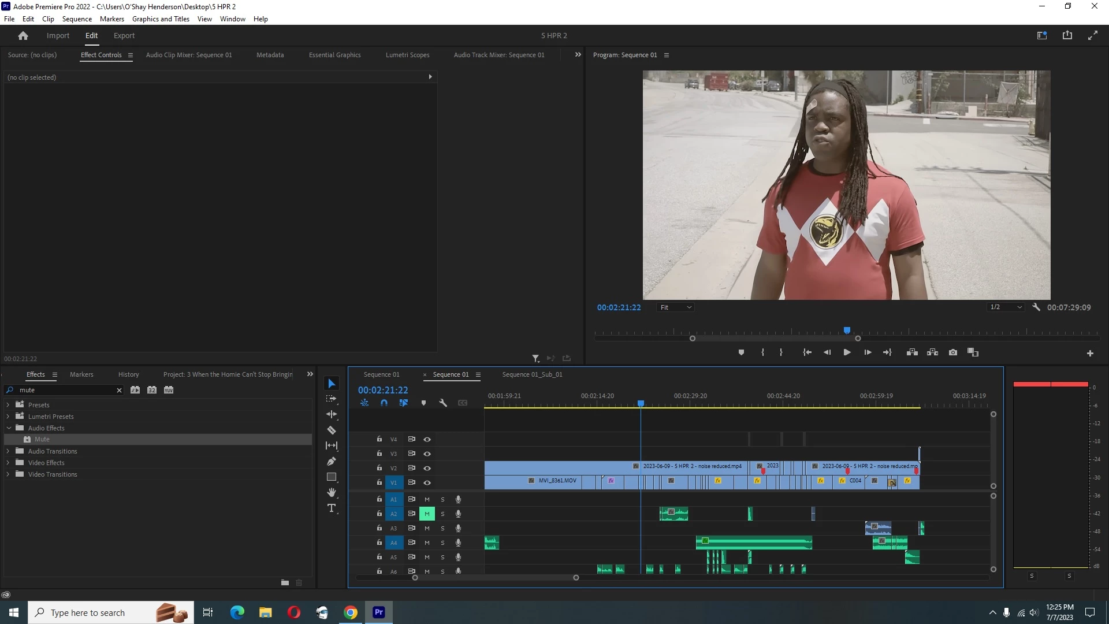1109x624 pixels.
Task: Open the Sequence menu
Action: point(77,19)
